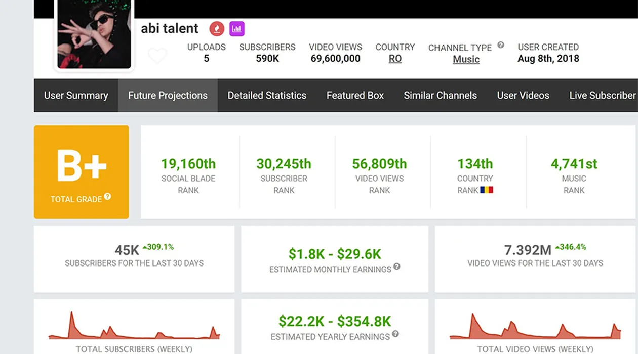Open the Similar Channels tab
Screen dimensions: 638x354
click(x=440, y=95)
